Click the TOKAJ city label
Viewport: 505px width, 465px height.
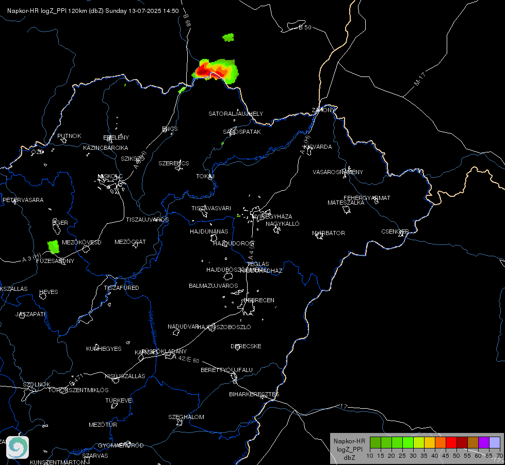pos(205,176)
